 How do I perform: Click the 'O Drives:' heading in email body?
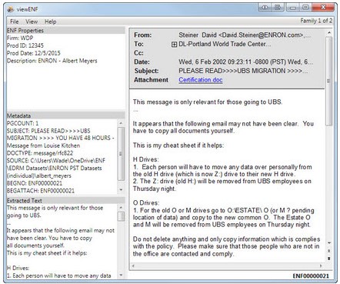coord(146,202)
